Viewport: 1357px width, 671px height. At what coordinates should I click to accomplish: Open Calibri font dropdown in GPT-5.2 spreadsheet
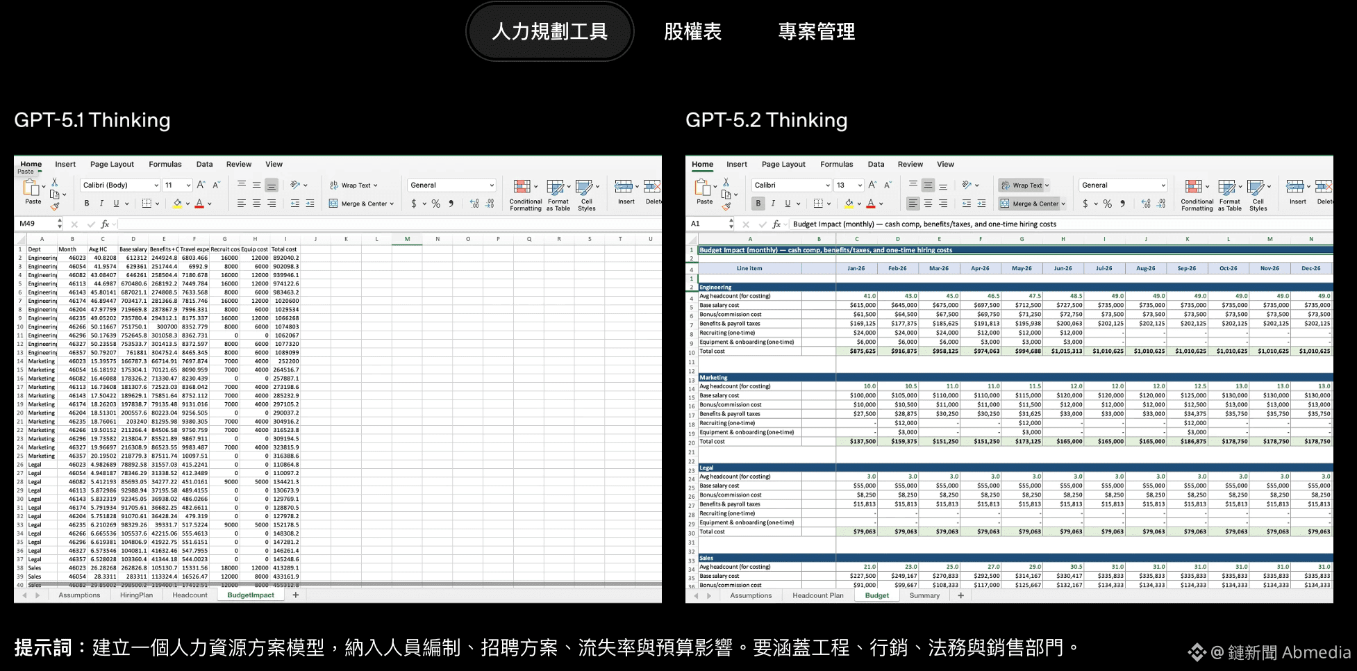[x=792, y=185]
